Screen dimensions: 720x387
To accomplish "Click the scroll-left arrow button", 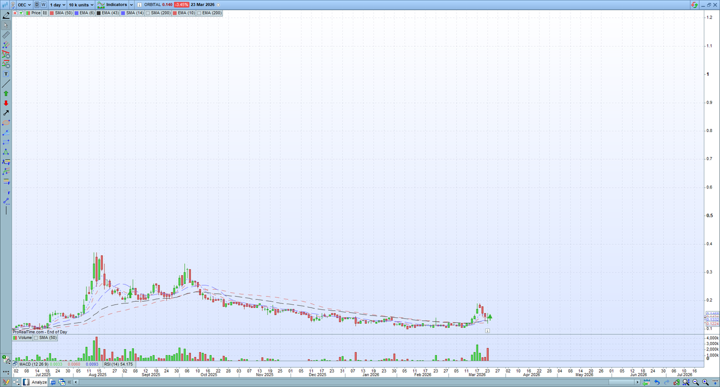I will click(76, 382).
